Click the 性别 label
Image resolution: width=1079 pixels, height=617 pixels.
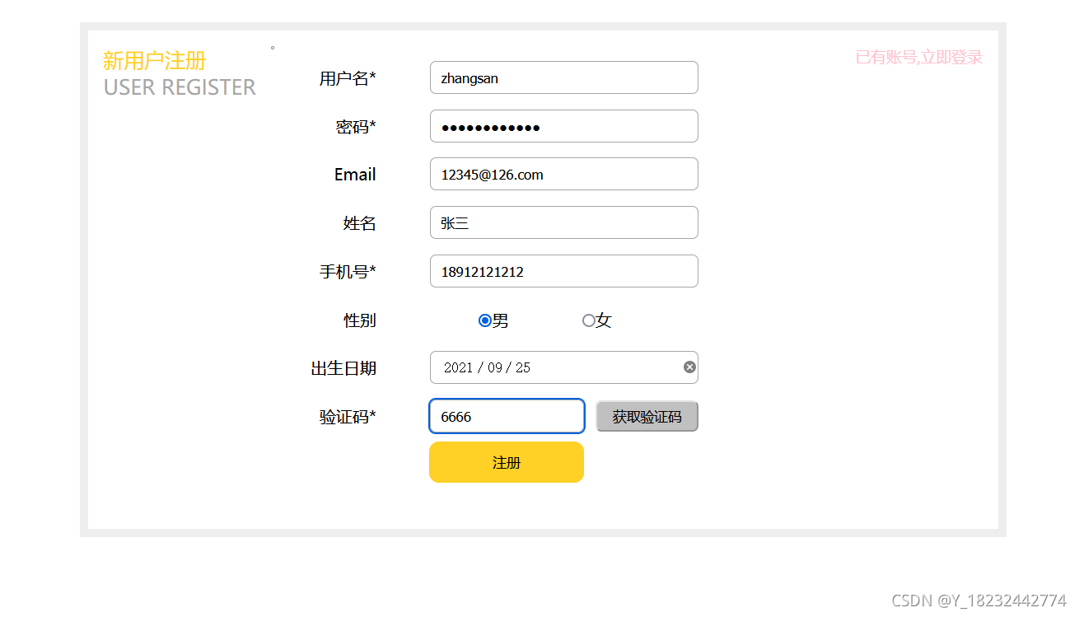tap(360, 320)
